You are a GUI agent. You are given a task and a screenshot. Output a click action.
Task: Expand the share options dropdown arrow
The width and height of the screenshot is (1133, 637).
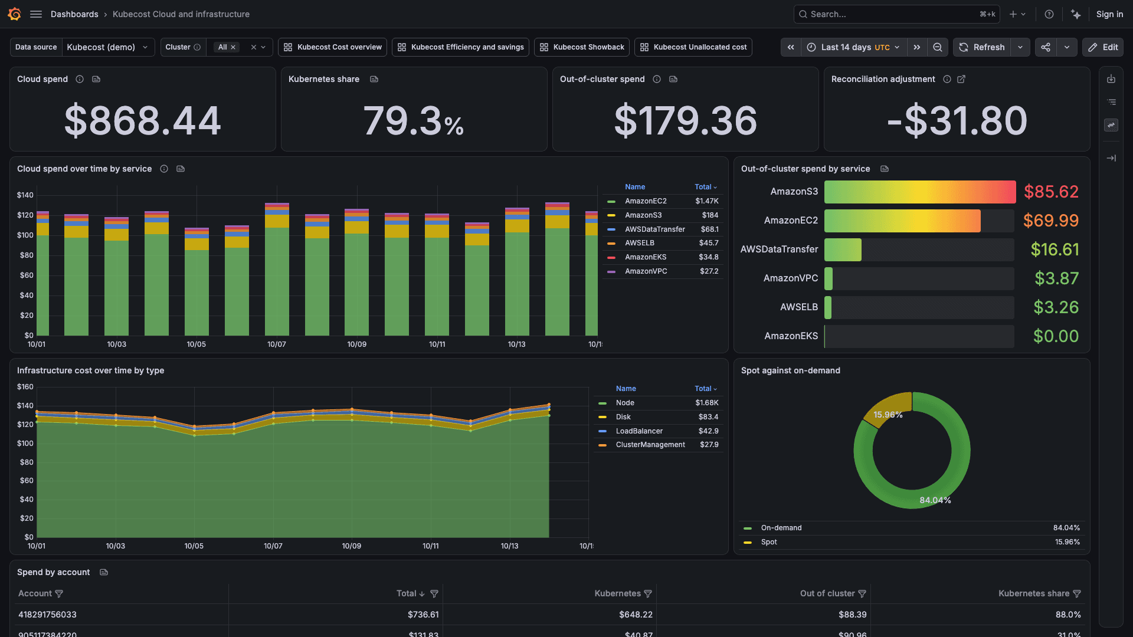1067,47
